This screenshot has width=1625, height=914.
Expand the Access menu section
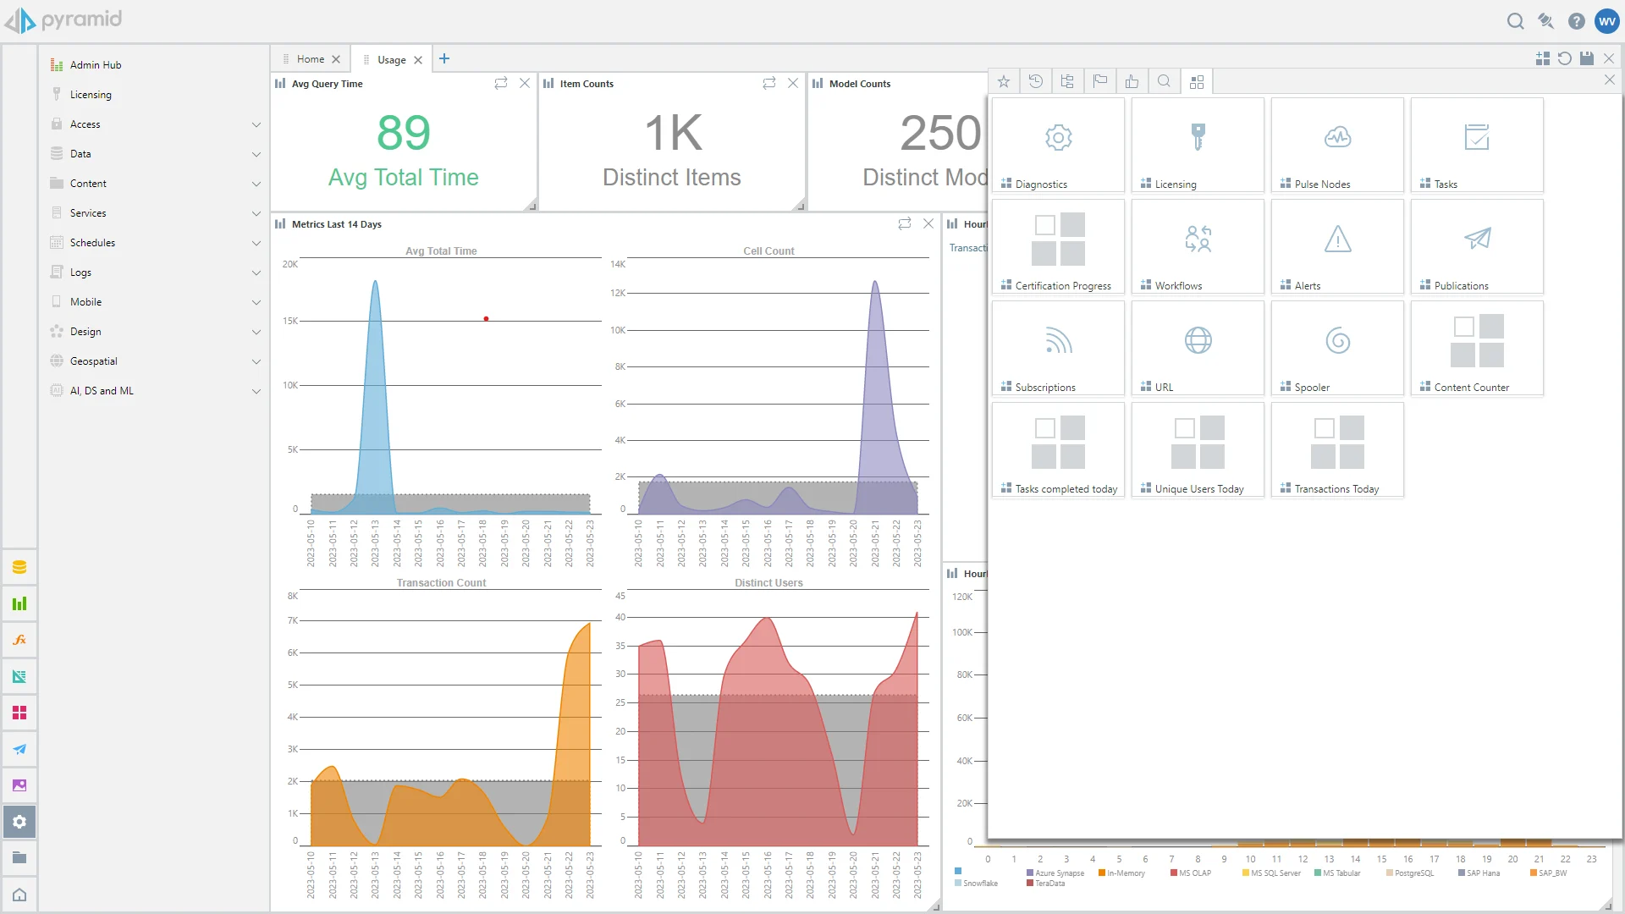256,124
